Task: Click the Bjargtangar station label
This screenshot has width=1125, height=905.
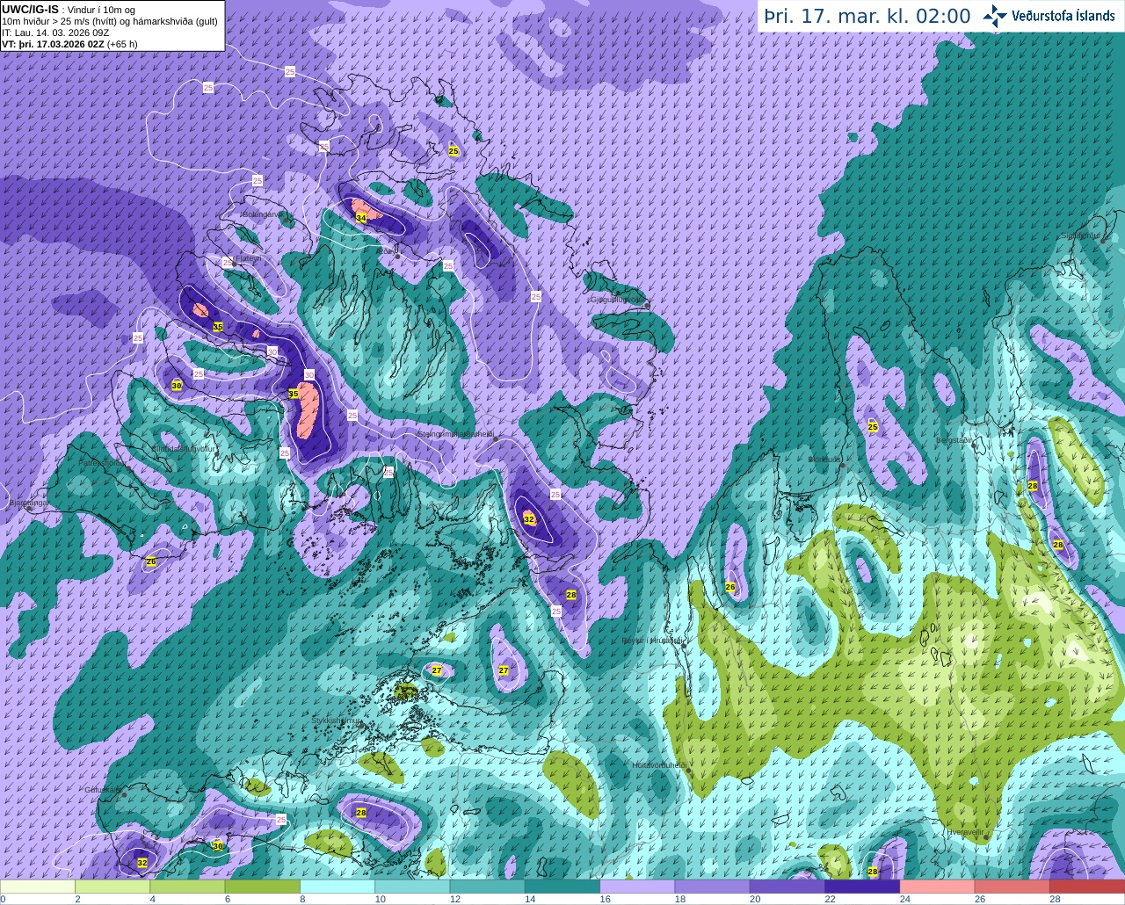Action: 26,503
